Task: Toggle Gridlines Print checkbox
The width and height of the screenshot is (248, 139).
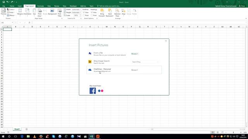Action: pos(84,15)
